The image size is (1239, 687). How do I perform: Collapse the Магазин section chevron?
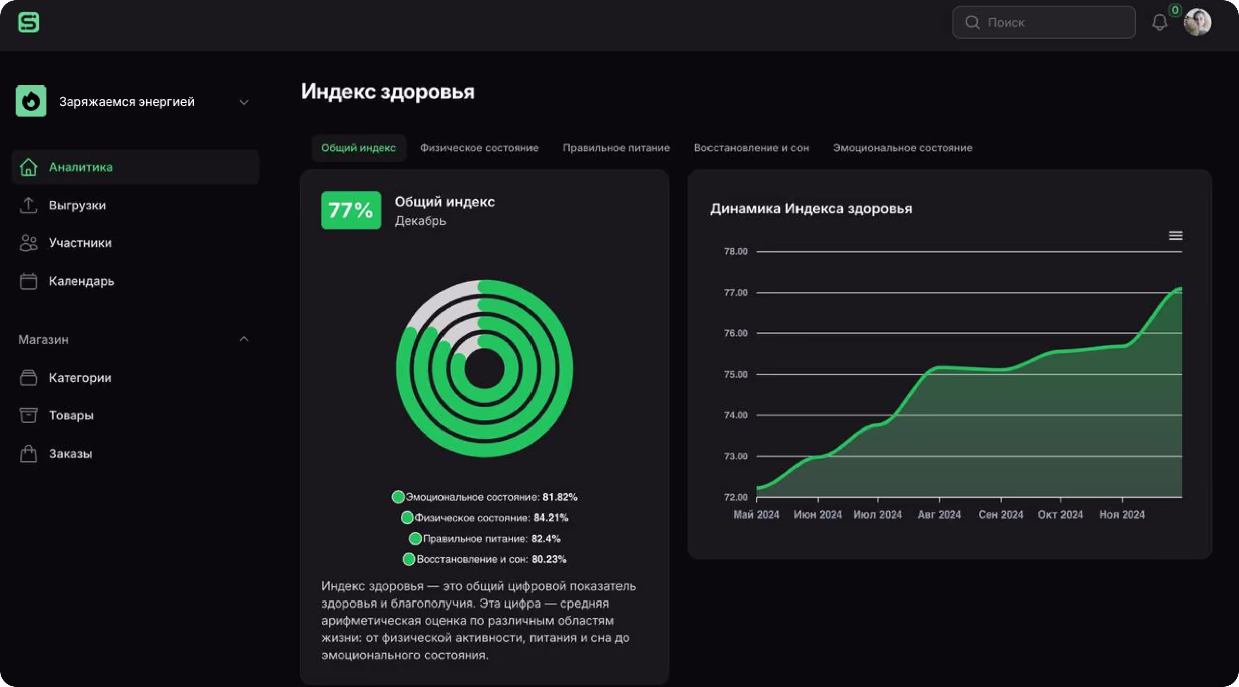(244, 339)
